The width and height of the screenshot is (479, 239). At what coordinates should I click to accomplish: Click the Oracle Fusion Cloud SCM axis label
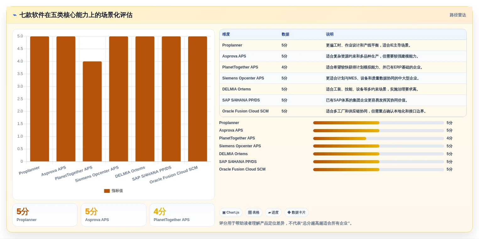[174, 175]
